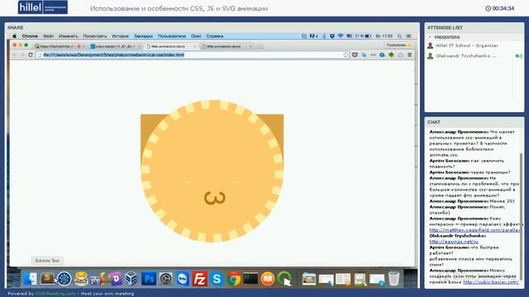Viewport: 529px width, 297px height.
Task: Open Finder from the dock
Action: [31, 279]
